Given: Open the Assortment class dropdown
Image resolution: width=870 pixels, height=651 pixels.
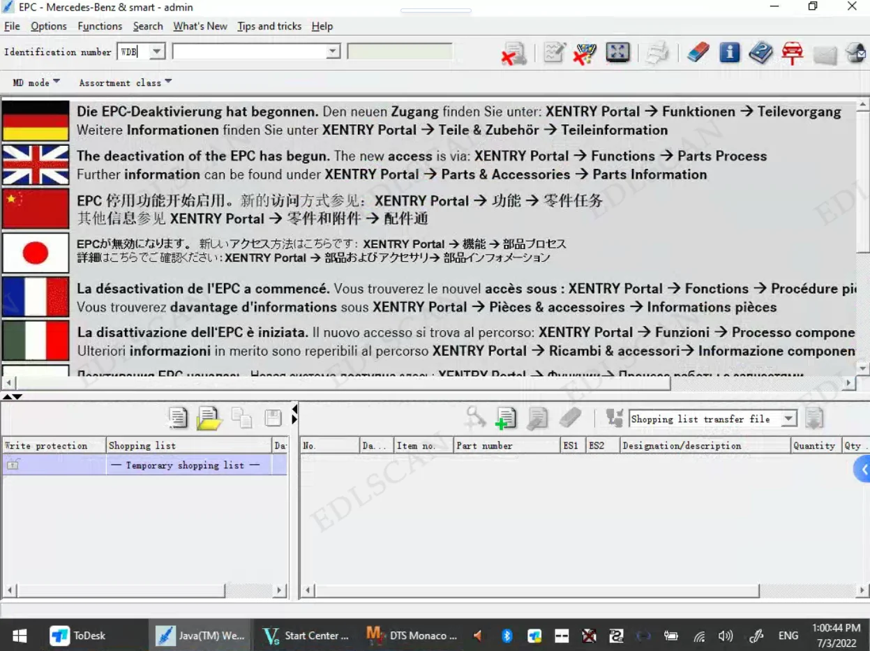Looking at the screenshot, I should pyautogui.click(x=125, y=82).
